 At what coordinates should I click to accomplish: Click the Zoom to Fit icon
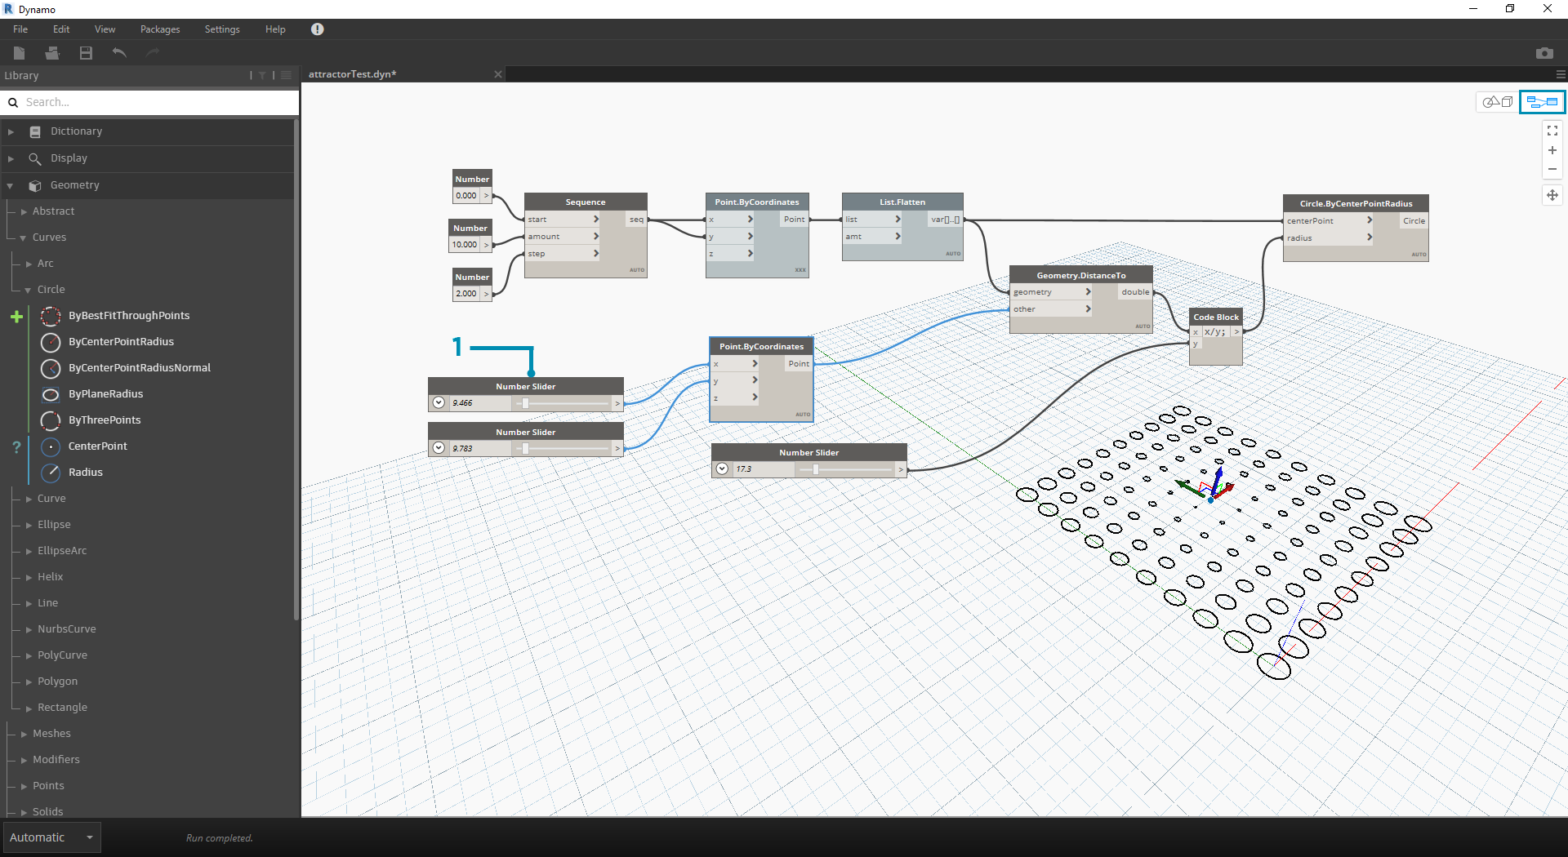pos(1552,131)
